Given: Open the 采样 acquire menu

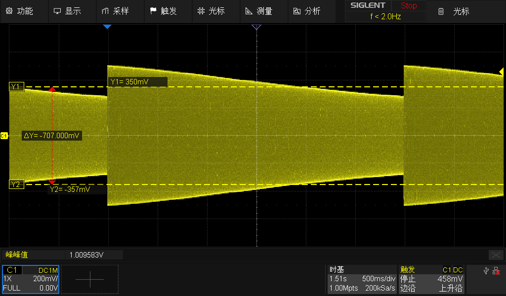Looking at the screenshot, I should [x=120, y=11].
